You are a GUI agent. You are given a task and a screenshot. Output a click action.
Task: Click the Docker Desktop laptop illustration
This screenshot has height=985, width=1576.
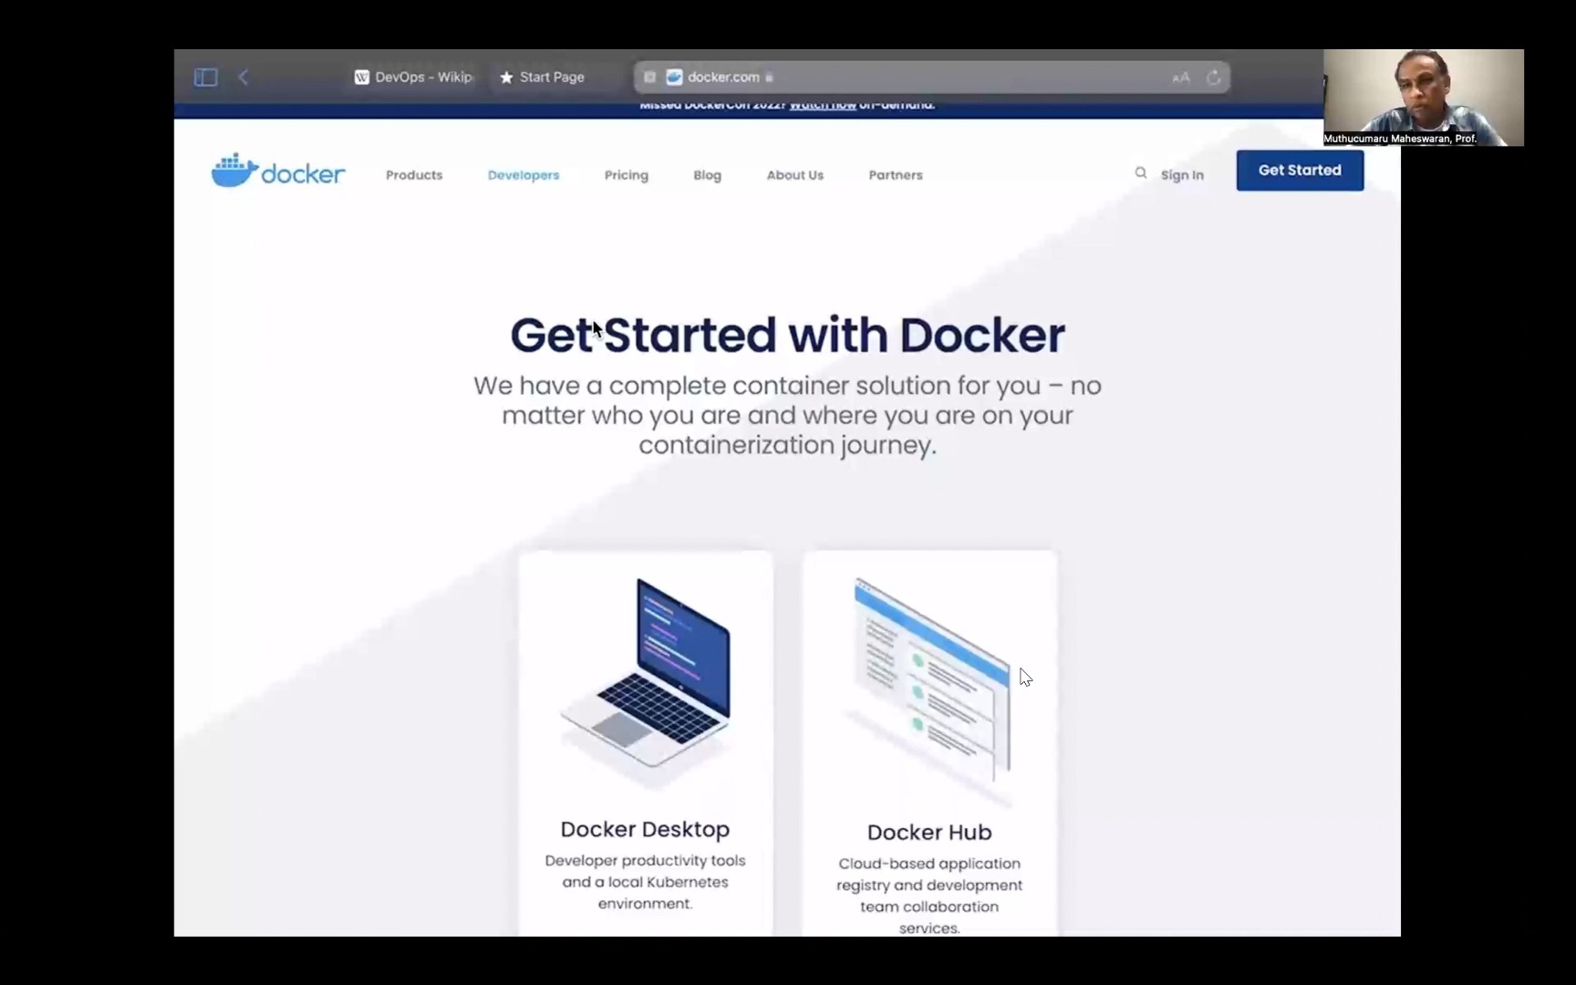click(x=646, y=673)
